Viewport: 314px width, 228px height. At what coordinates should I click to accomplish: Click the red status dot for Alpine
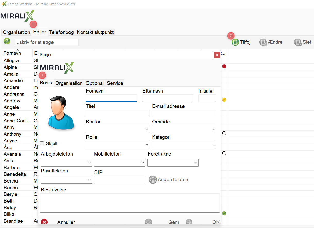224,66
